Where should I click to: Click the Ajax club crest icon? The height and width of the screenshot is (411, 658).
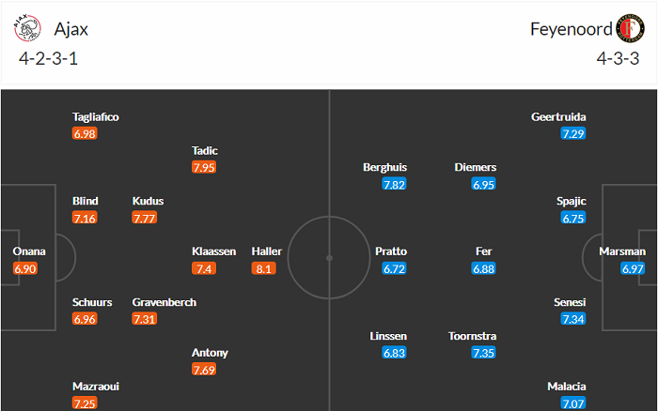pyautogui.click(x=28, y=29)
